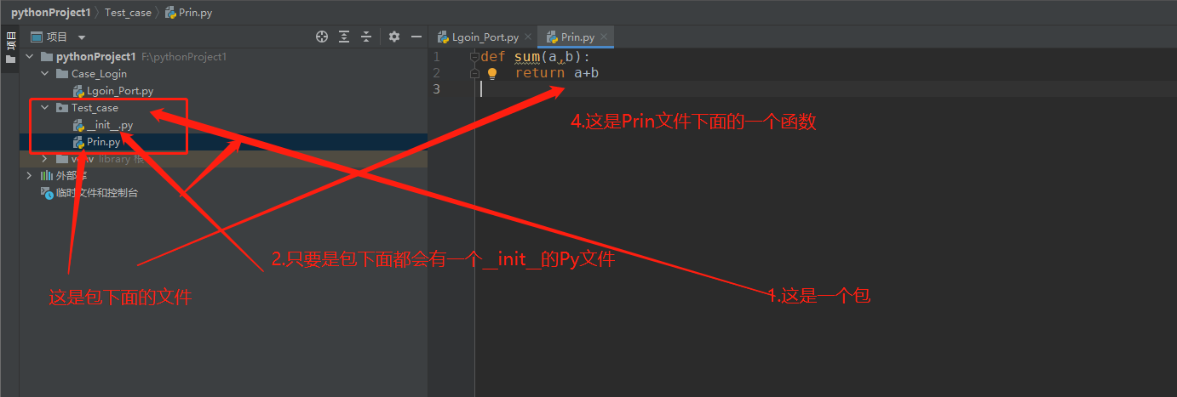
Task: Click the 'return' keyword on line 2
Action: point(540,73)
